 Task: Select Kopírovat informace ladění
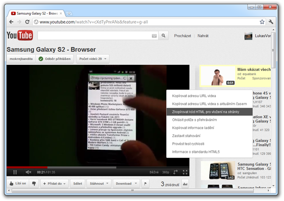click(209, 128)
